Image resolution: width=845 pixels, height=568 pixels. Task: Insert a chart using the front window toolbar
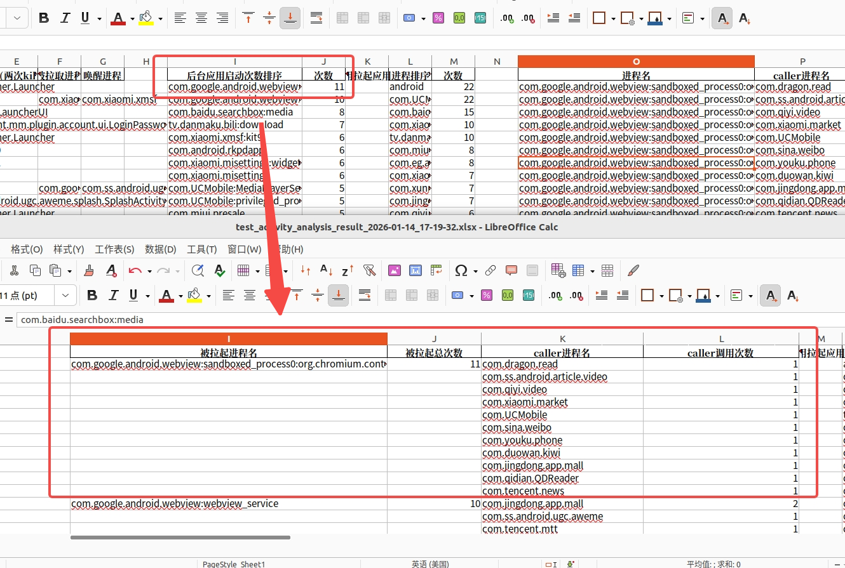416,271
